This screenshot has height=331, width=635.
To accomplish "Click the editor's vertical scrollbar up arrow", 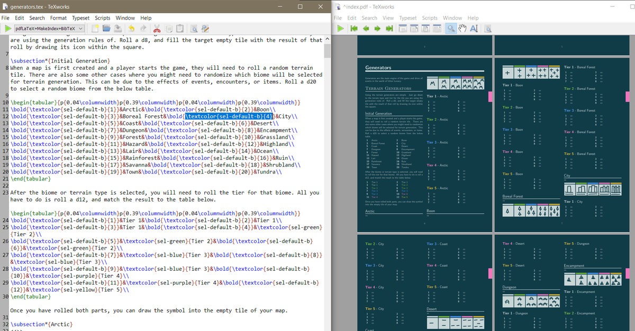I will coord(326,40).
